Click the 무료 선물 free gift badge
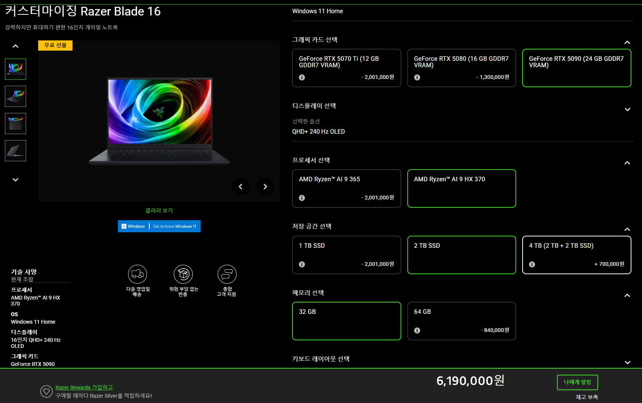Viewport: 642px width, 403px height. click(x=55, y=45)
